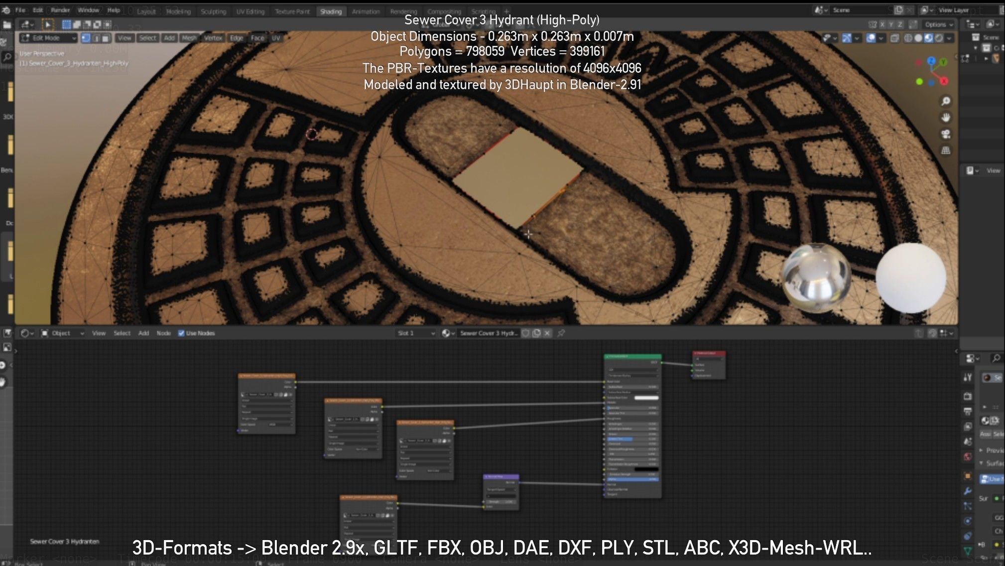Viewport: 1005px width, 566px height.
Task: Toggle X-ray view
Action: 894,38
